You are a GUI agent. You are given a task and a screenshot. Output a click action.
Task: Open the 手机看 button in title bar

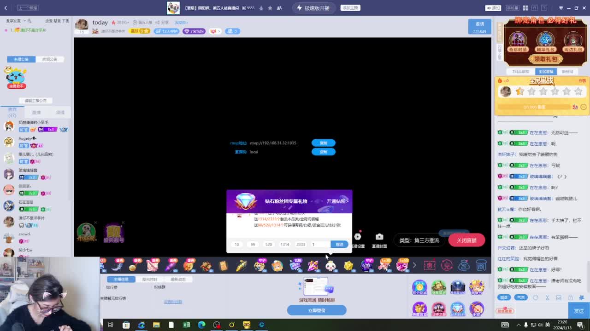pos(513,8)
